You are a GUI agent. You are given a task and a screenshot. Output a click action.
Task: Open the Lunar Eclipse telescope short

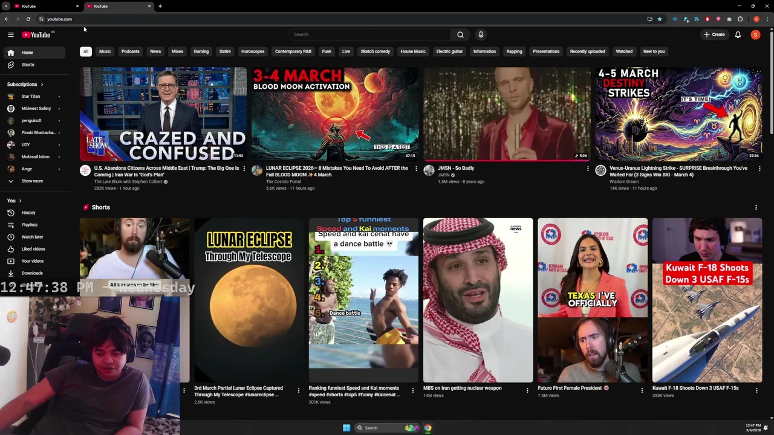coord(249,300)
